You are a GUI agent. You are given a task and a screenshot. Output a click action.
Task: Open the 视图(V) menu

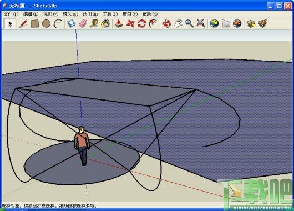[50, 14]
